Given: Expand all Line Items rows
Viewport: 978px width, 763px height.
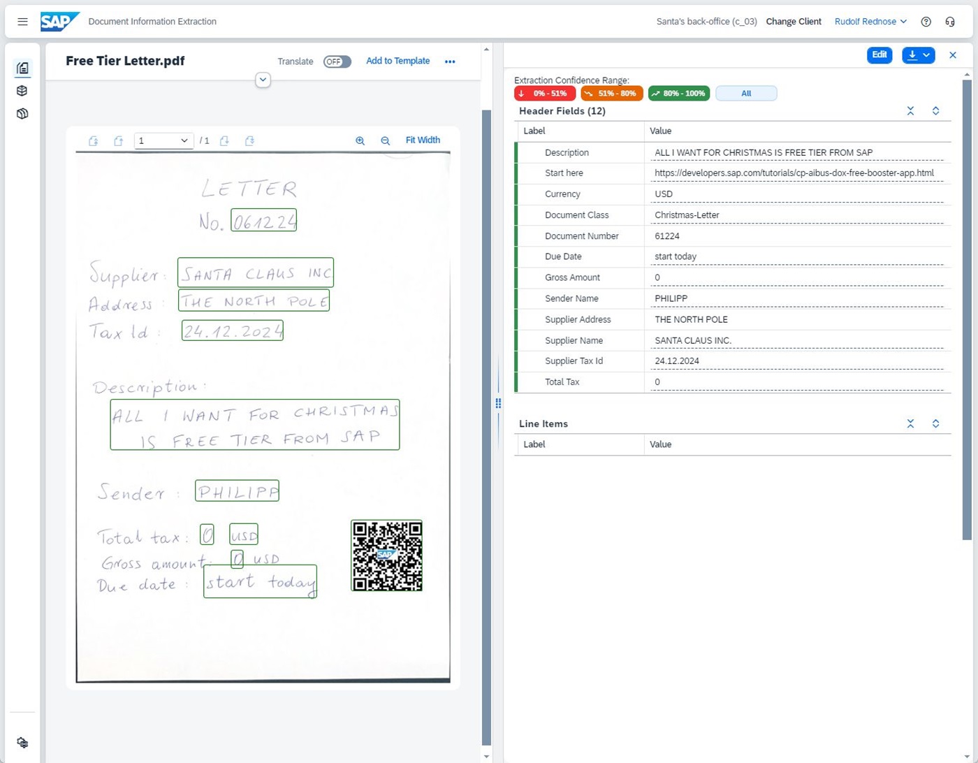Looking at the screenshot, I should point(936,423).
